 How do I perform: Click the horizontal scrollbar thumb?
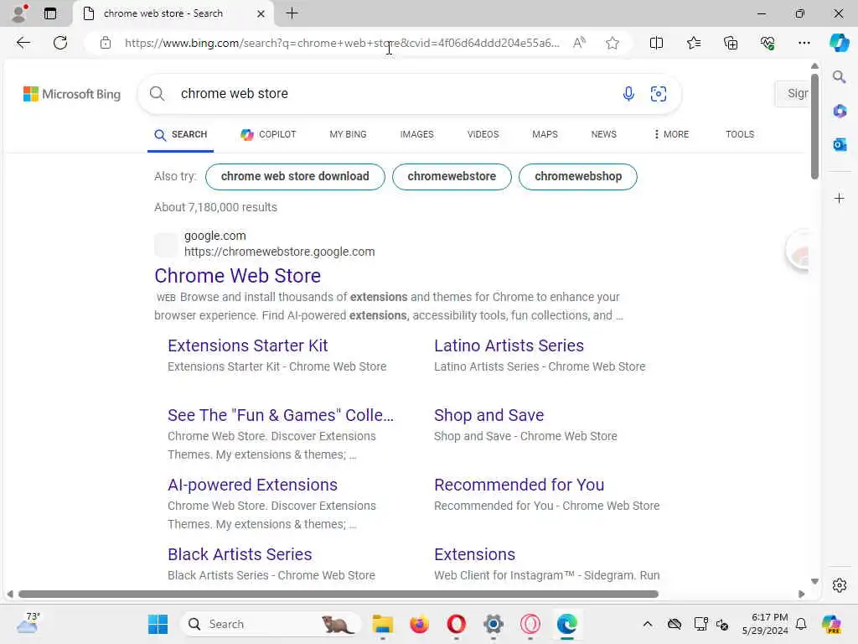(x=339, y=595)
